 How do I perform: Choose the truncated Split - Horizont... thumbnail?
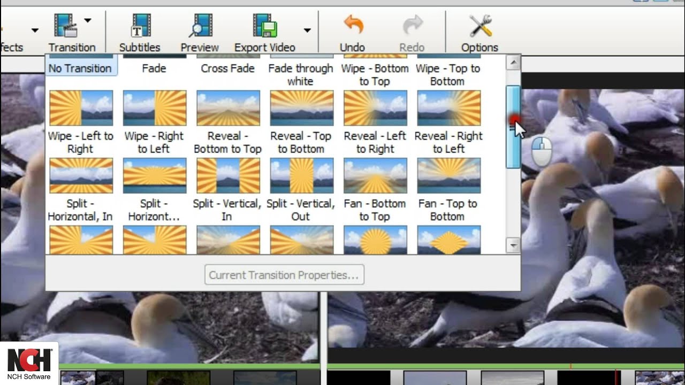tap(155, 175)
